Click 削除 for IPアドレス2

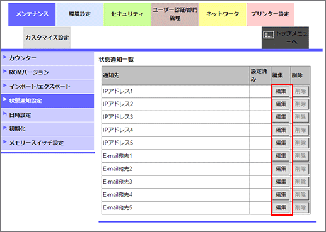(x=301, y=104)
